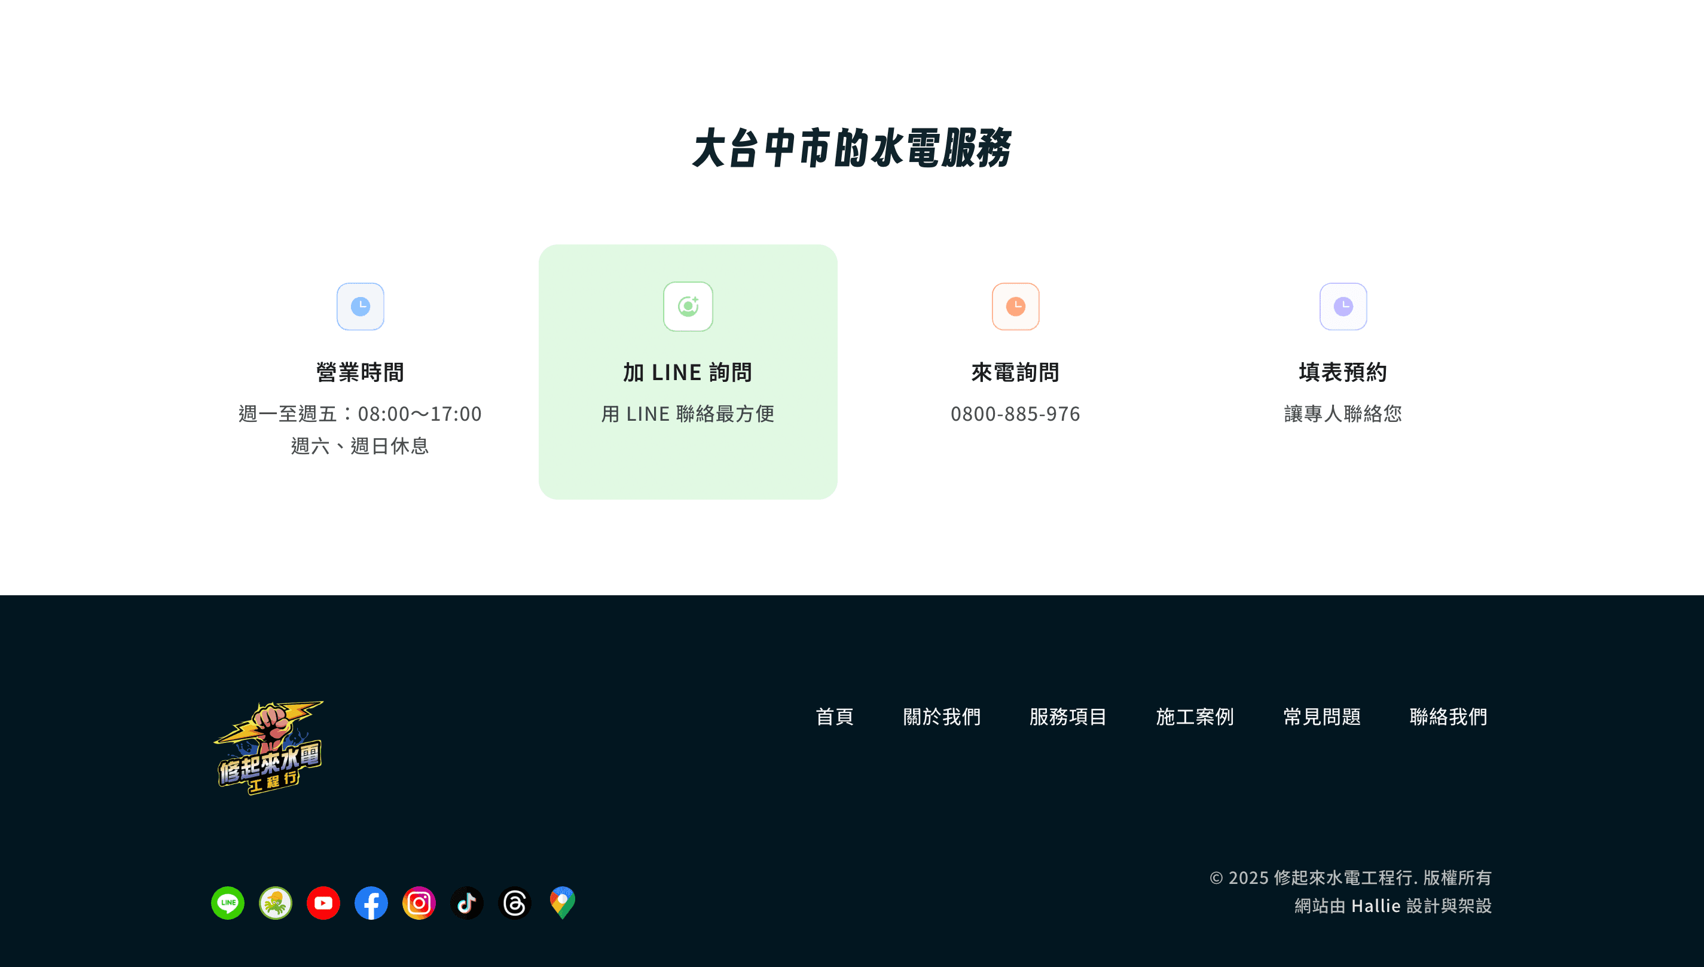1704x967 pixels.
Task: Open 施工案例 footer link
Action: click(1195, 717)
